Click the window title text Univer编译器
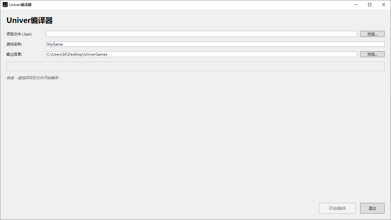This screenshot has width=391, height=220. 20,5
